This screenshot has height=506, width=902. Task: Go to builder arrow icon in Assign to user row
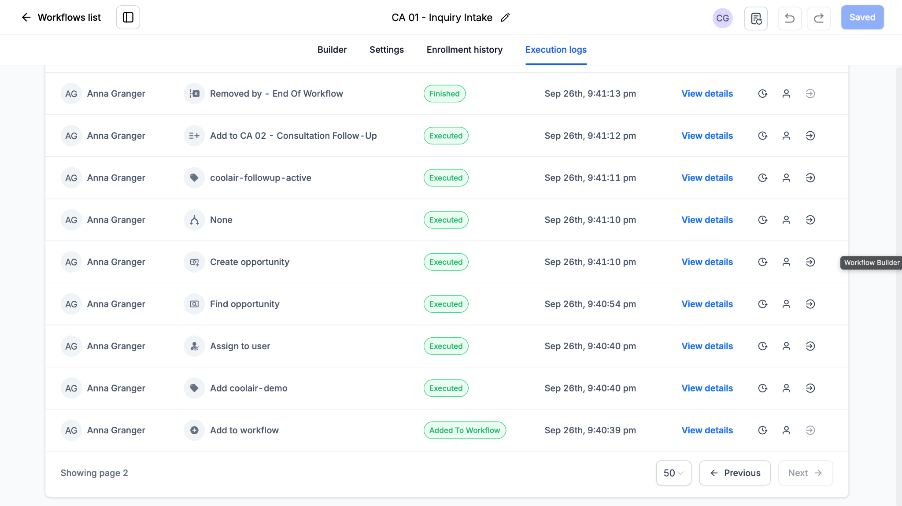(810, 346)
